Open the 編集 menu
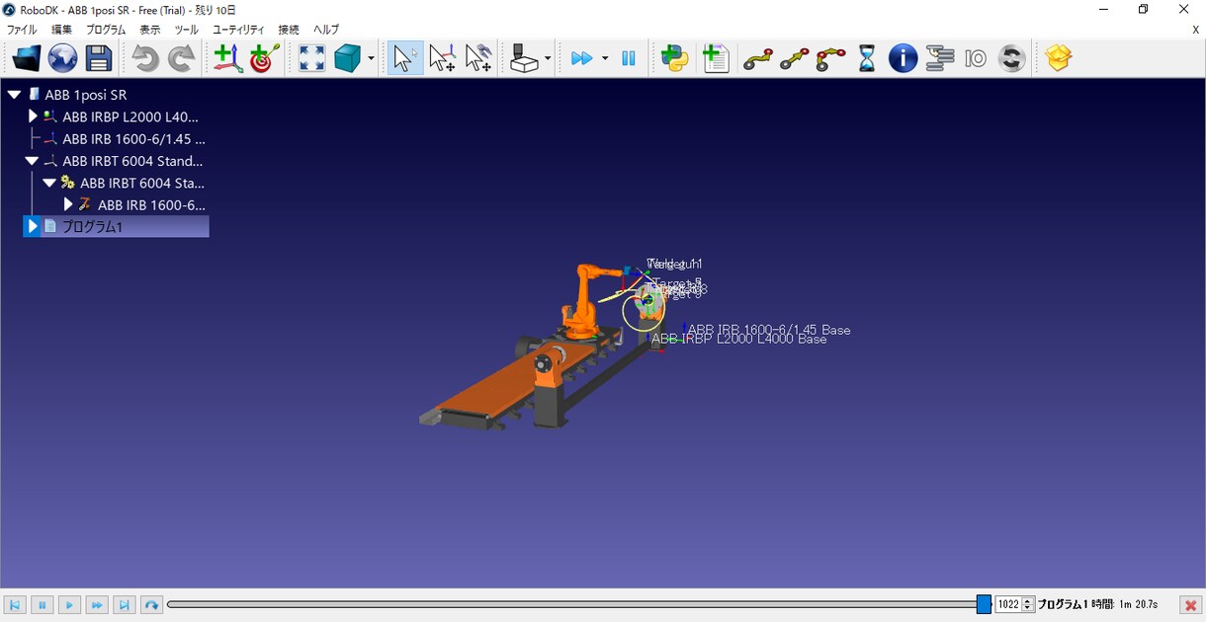 62,30
